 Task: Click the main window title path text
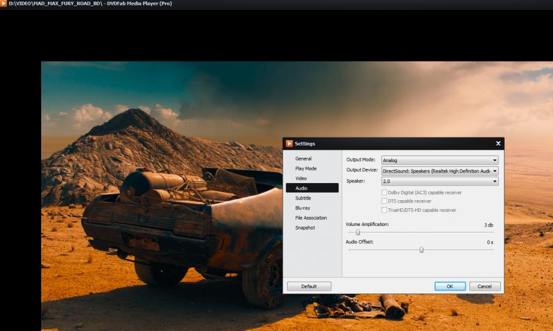click(x=90, y=4)
